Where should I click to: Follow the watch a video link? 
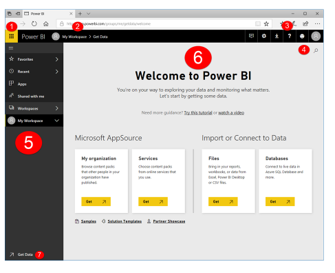coord(231,112)
